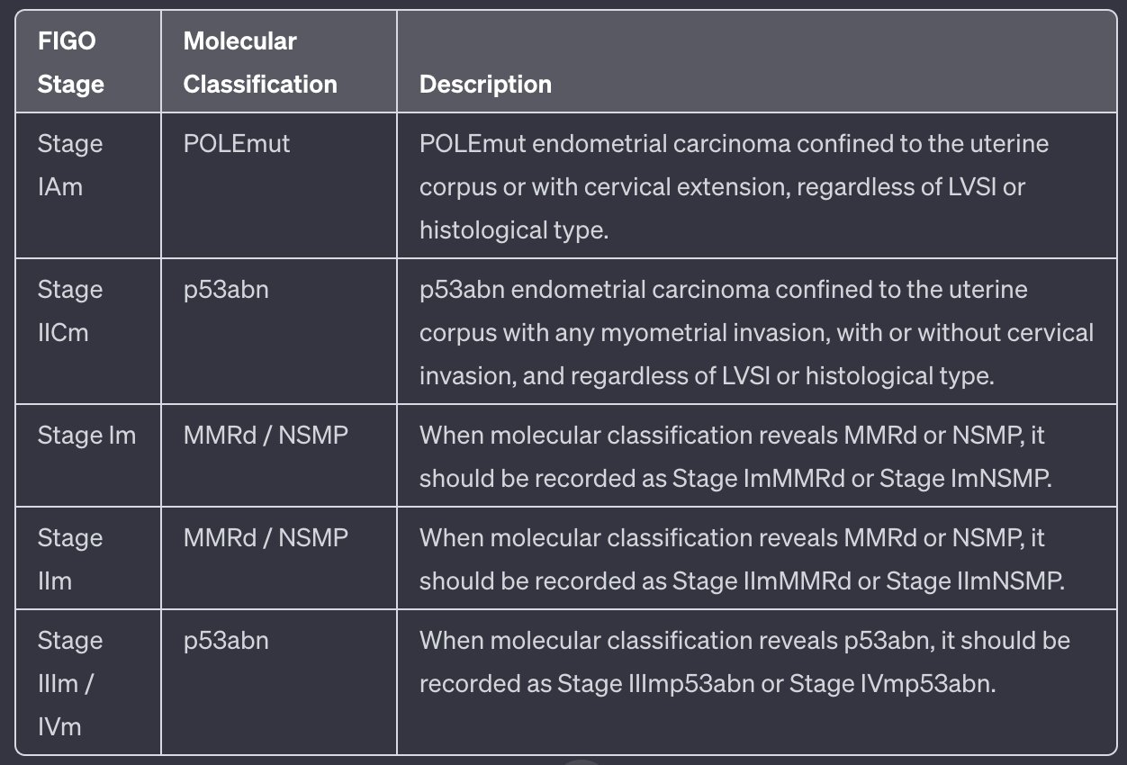Viewport: 1127px width, 765px height.
Task: Select the Stage IIIm / IVm cell
Action: (x=70, y=683)
